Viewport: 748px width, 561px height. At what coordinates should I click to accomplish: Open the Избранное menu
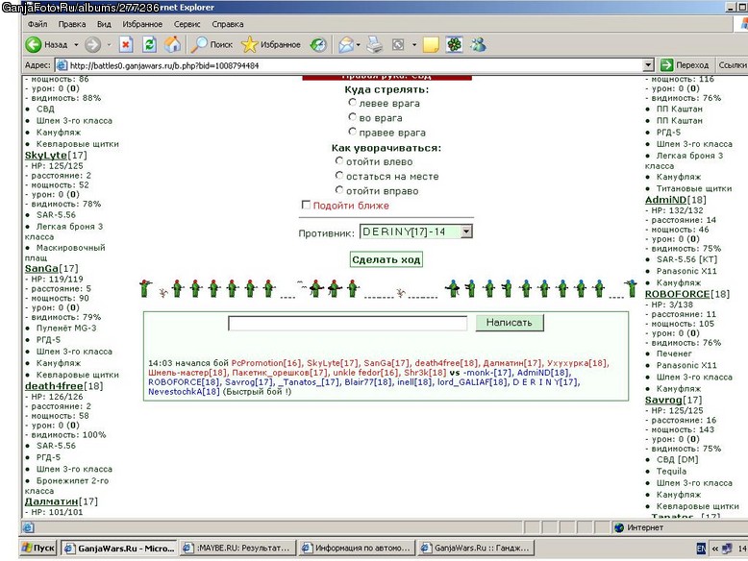pos(142,24)
